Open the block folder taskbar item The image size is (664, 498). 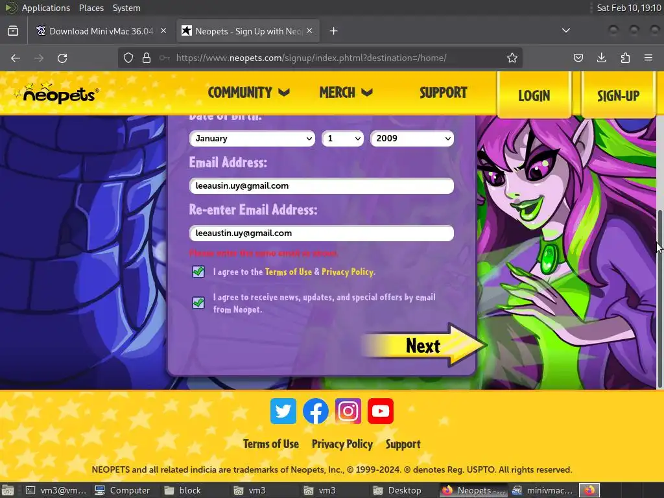click(182, 490)
